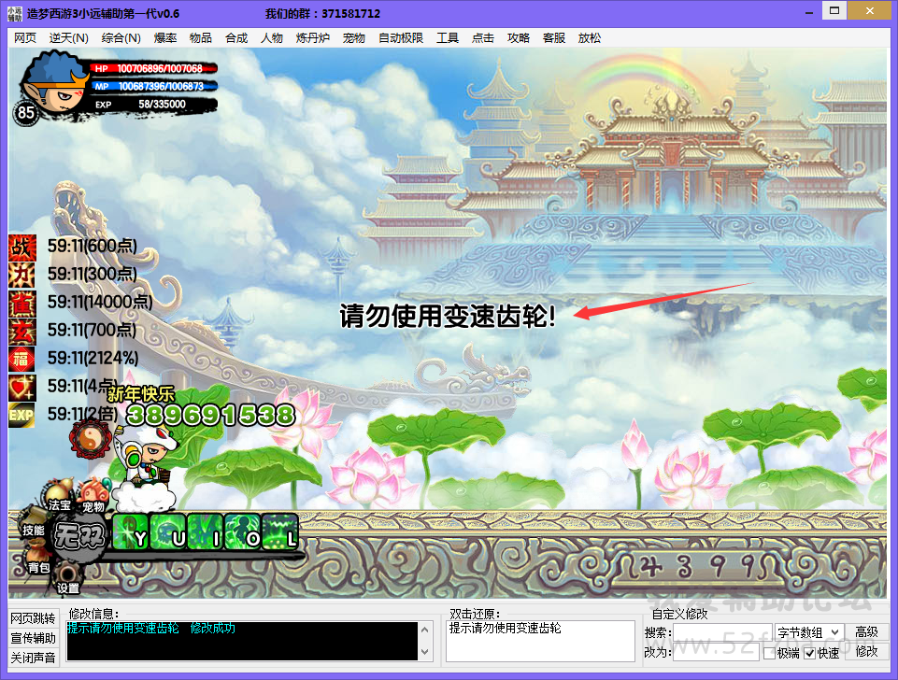The image size is (898, 680).
Task: Click the MP bar value
Action: point(161,87)
